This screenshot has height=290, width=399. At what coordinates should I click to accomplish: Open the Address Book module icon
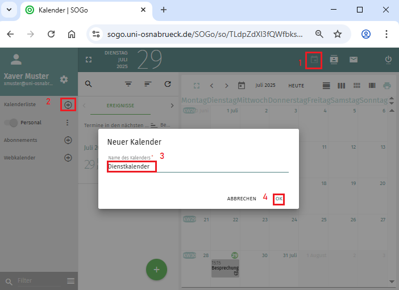click(334, 60)
